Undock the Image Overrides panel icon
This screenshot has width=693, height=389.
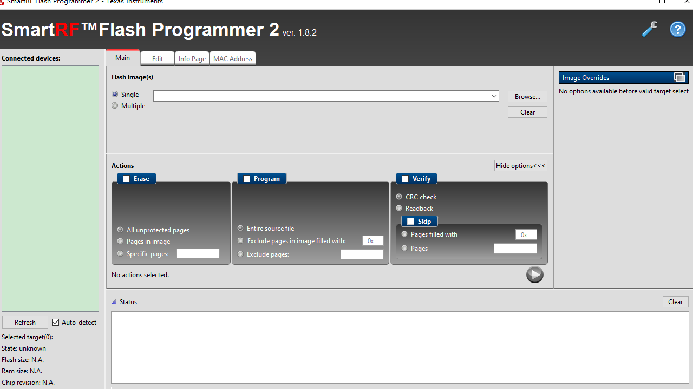(x=679, y=78)
